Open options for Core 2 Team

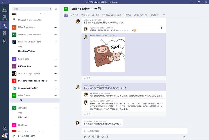pyautogui.click(x=56, y=59)
